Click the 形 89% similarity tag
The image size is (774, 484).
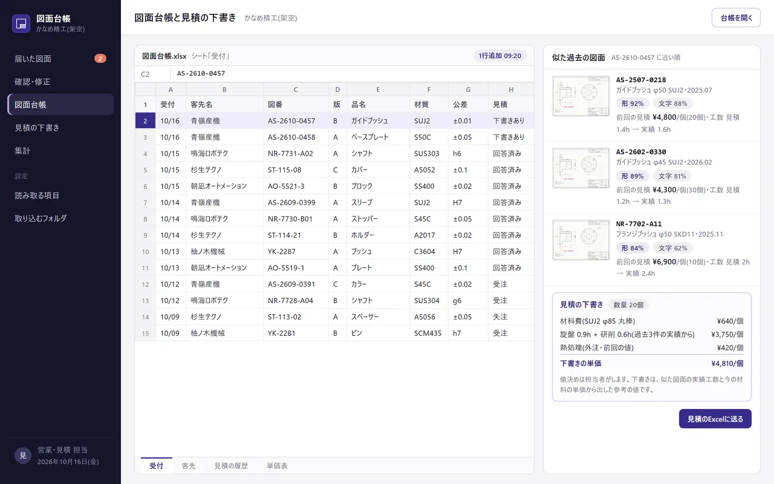point(633,176)
